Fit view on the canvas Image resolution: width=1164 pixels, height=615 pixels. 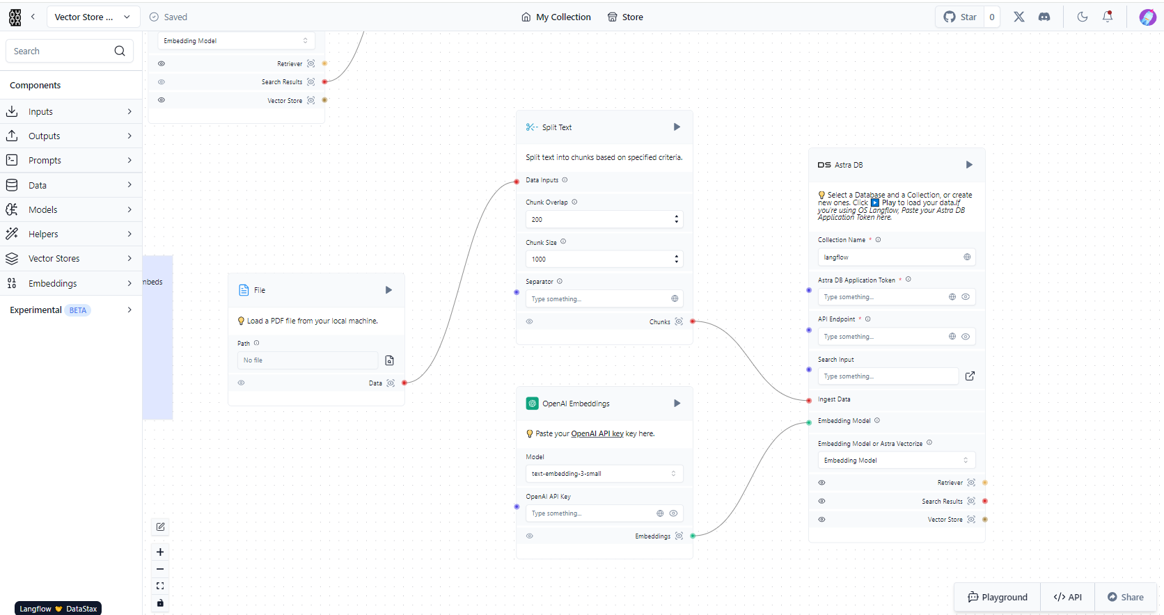(160, 586)
